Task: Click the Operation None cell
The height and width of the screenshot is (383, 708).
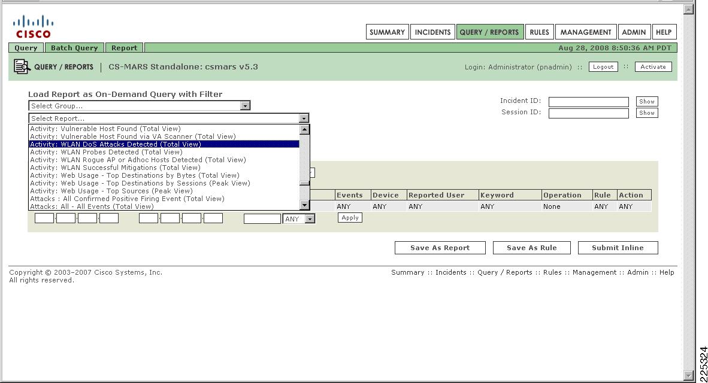Action: coord(567,206)
